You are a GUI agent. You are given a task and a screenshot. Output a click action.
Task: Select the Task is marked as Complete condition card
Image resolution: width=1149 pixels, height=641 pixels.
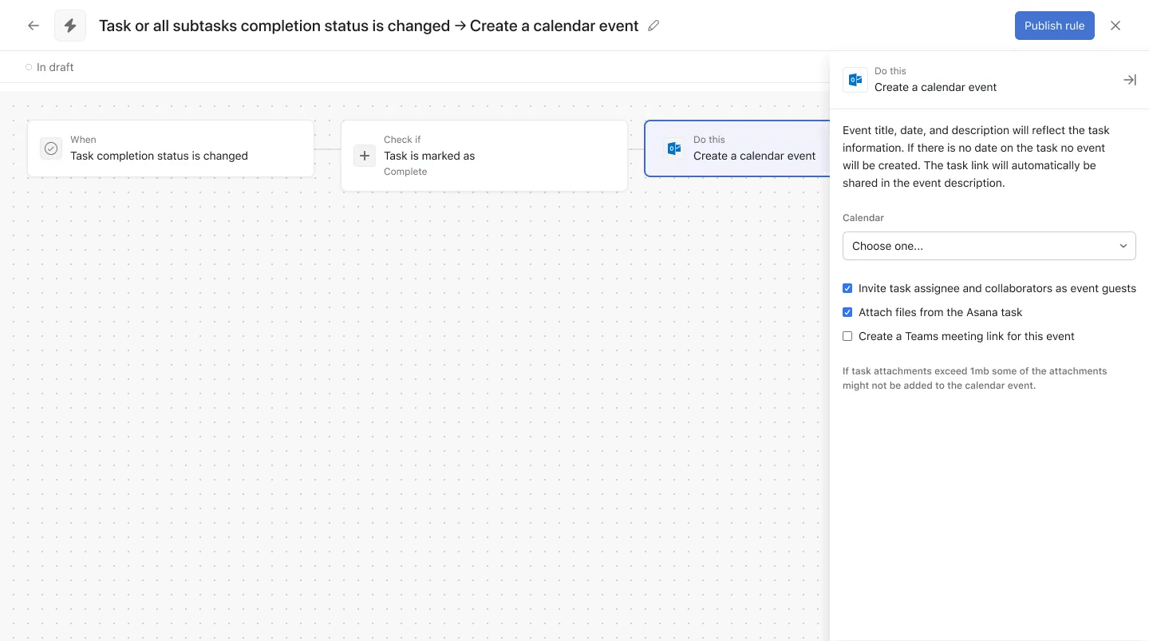click(x=484, y=156)
